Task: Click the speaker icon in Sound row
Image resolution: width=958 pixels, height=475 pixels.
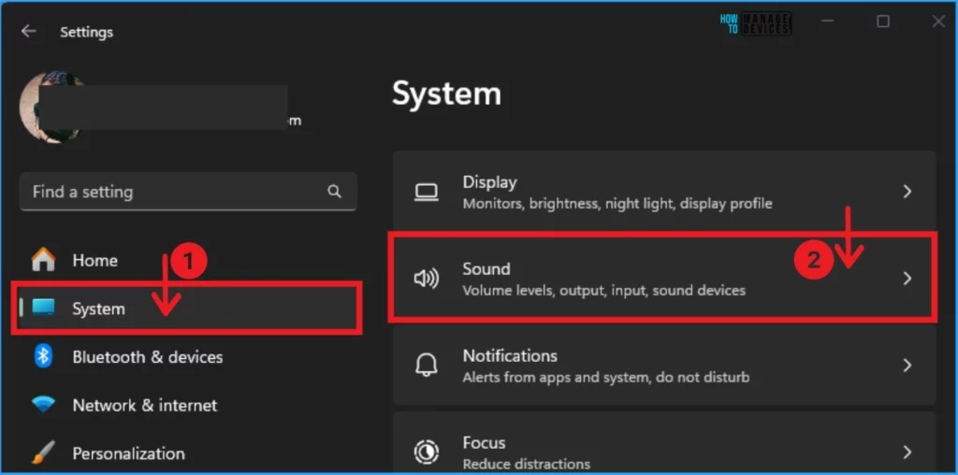Action: (427, 279)
